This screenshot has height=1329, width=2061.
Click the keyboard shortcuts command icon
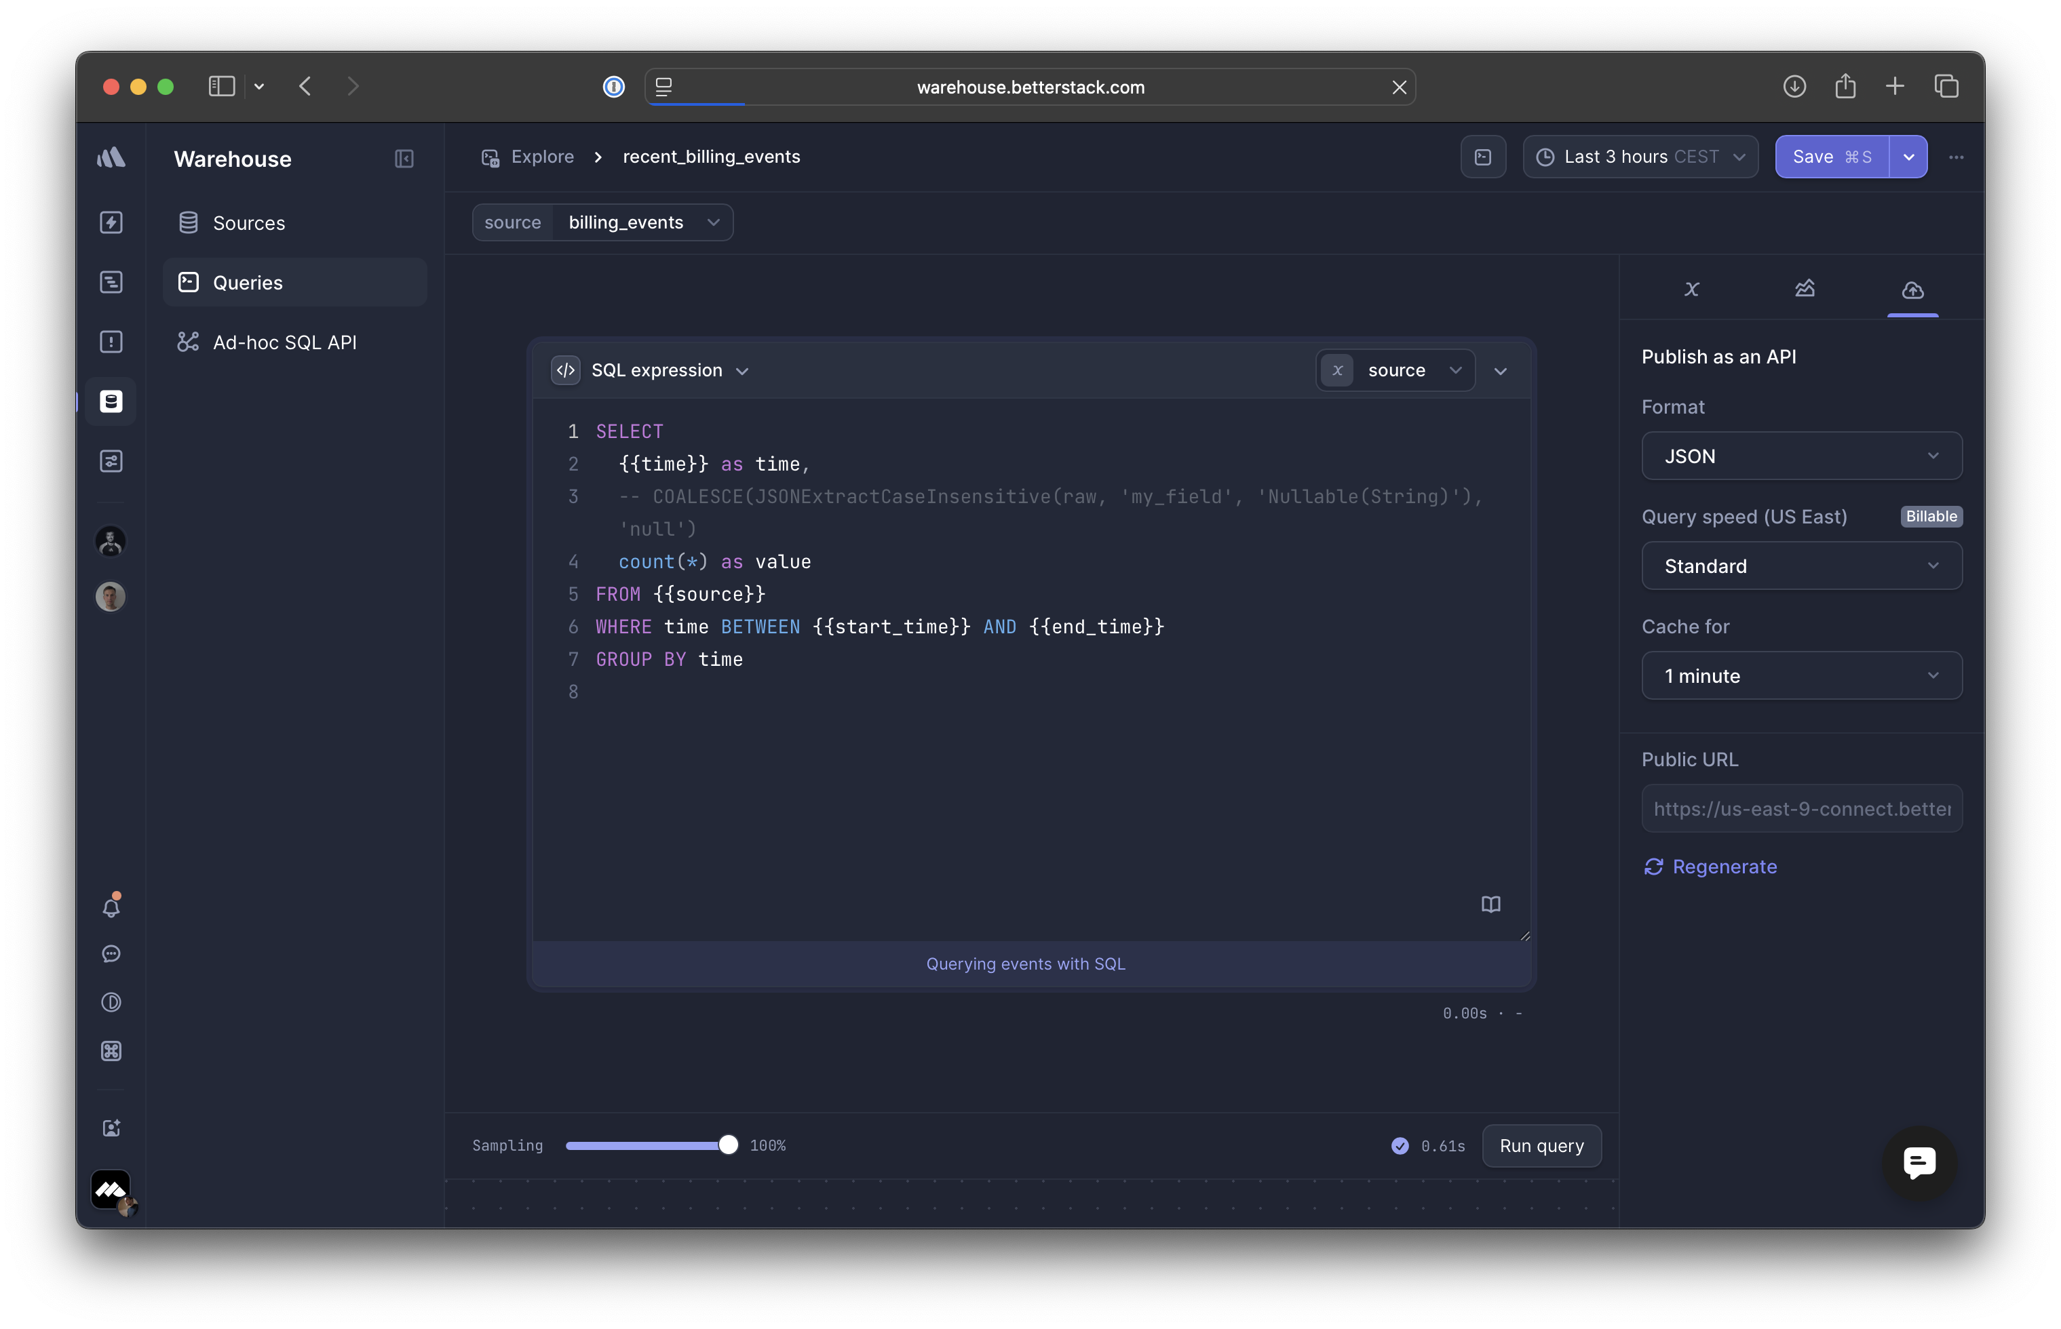[x=111, y=1050]
